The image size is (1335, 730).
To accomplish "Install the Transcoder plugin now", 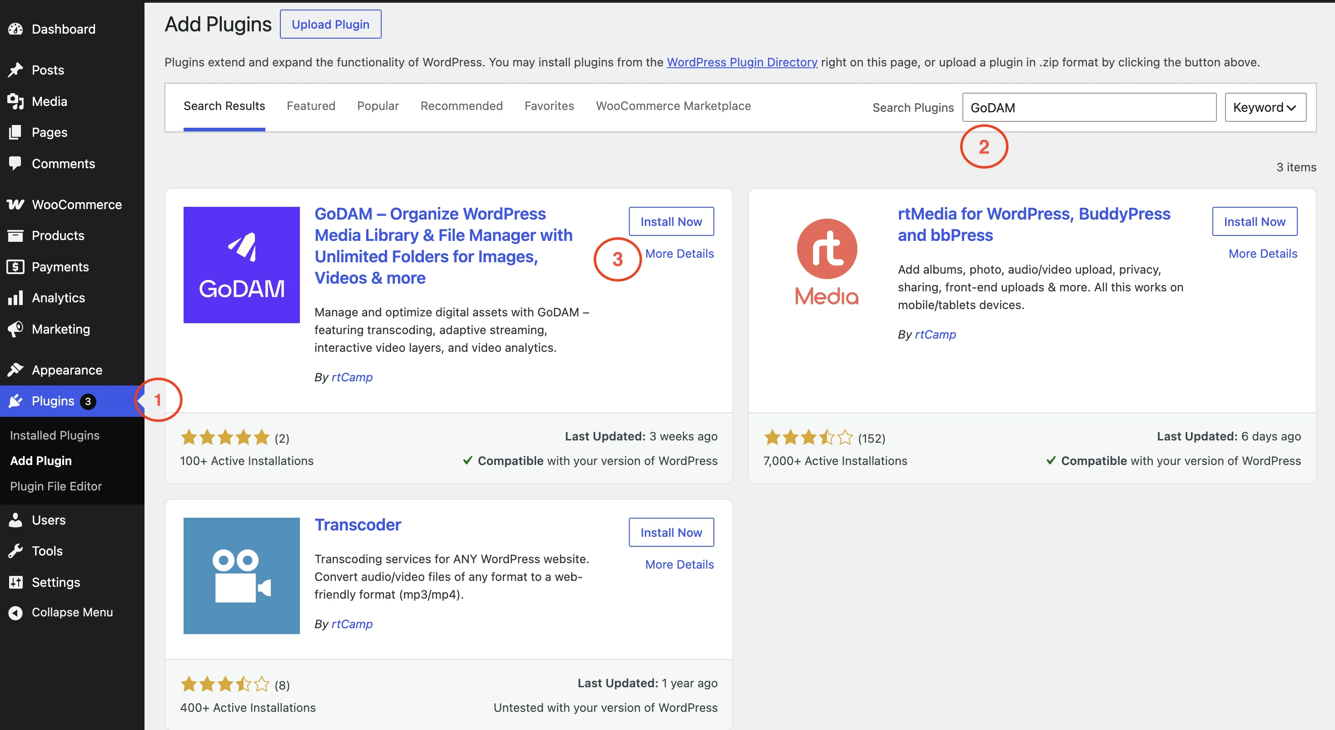I will [671, 532].
